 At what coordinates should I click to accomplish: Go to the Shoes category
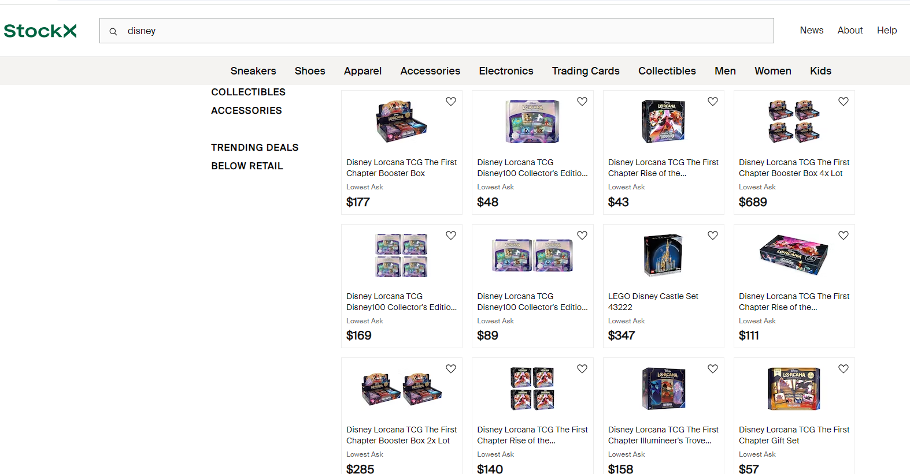tap(310, 71)
